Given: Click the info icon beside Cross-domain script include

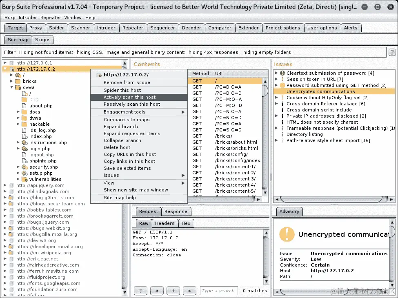Looking at the screenshot, I should coord(282,110).
